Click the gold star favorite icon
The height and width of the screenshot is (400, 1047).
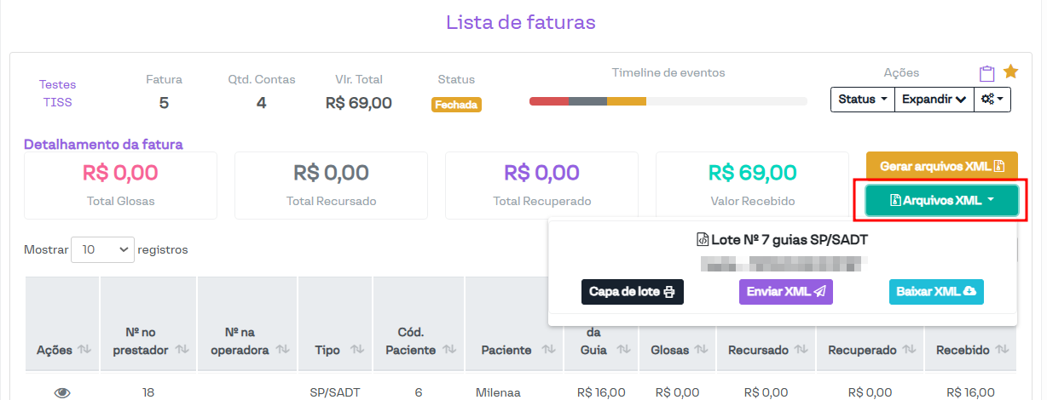click(1010, 72)
